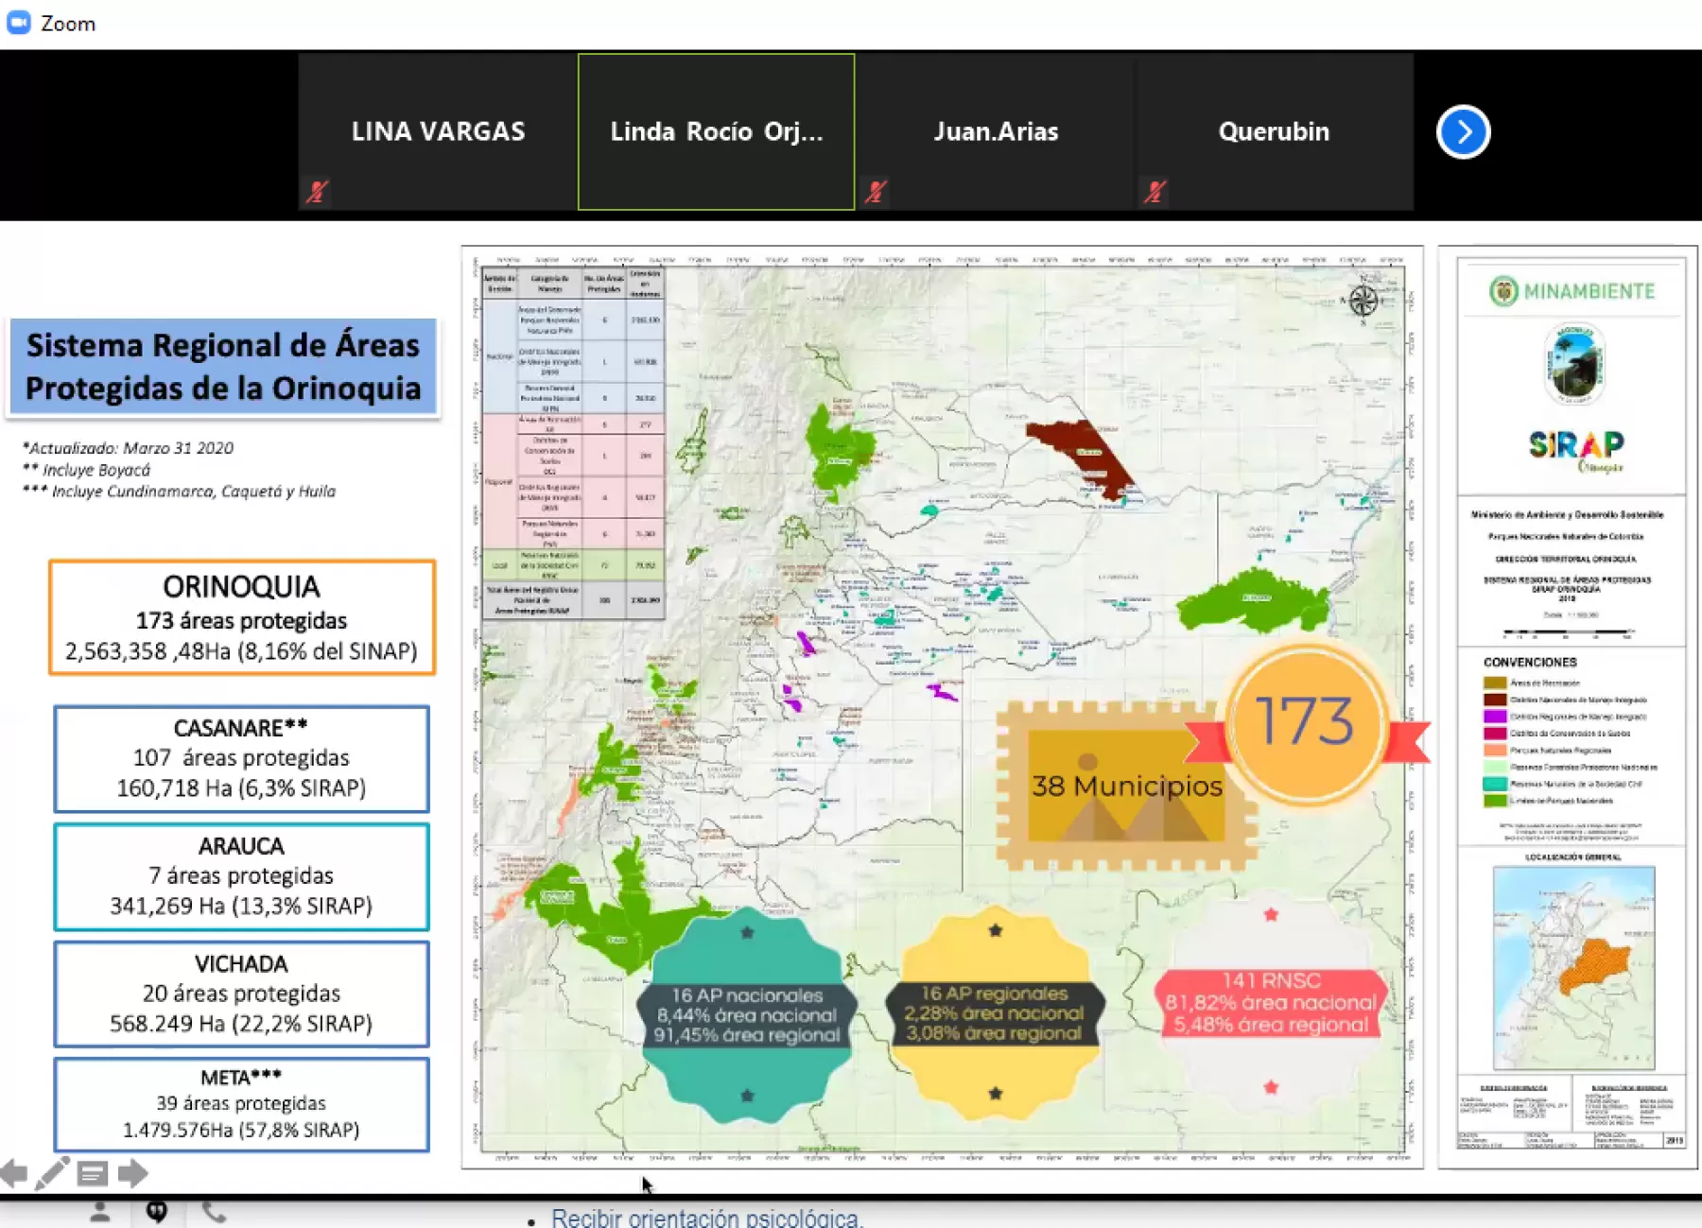Open 'Recibir orientación psicológica.' link
The image size is (1702, 1228).
[x=707, y=1218]
